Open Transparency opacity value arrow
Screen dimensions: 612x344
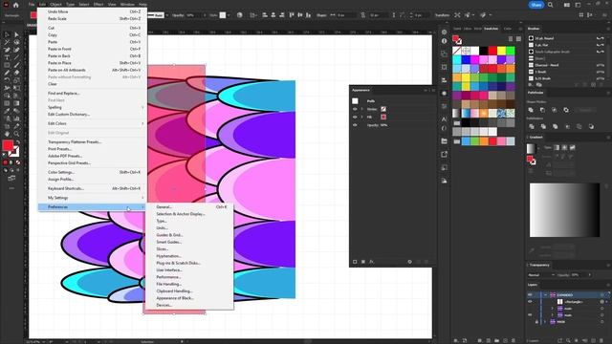[x=589, y=275]
